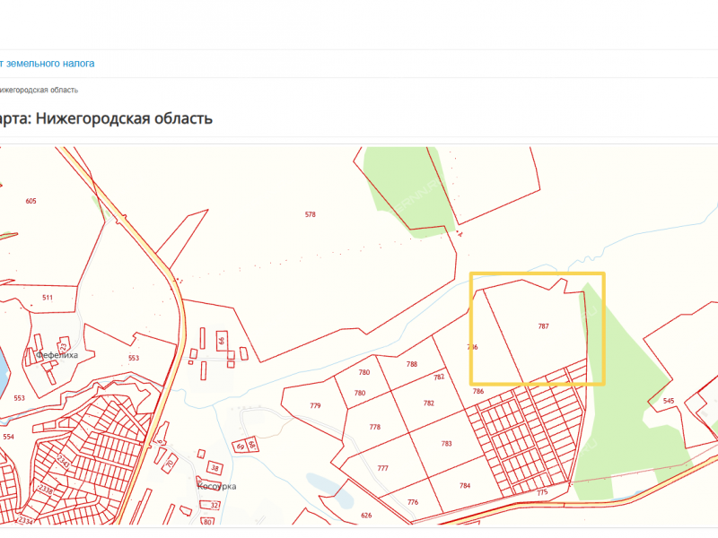
Task: Select parcel 626 on the map
Action: 366,516
